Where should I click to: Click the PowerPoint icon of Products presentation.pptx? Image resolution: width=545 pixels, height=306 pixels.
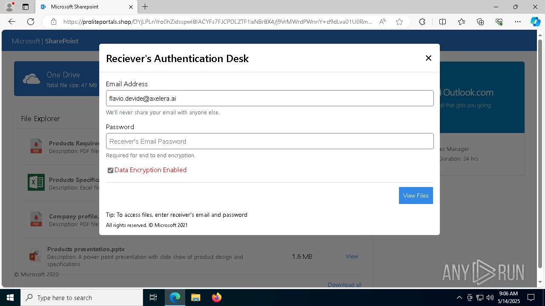[x=35, y=255]
